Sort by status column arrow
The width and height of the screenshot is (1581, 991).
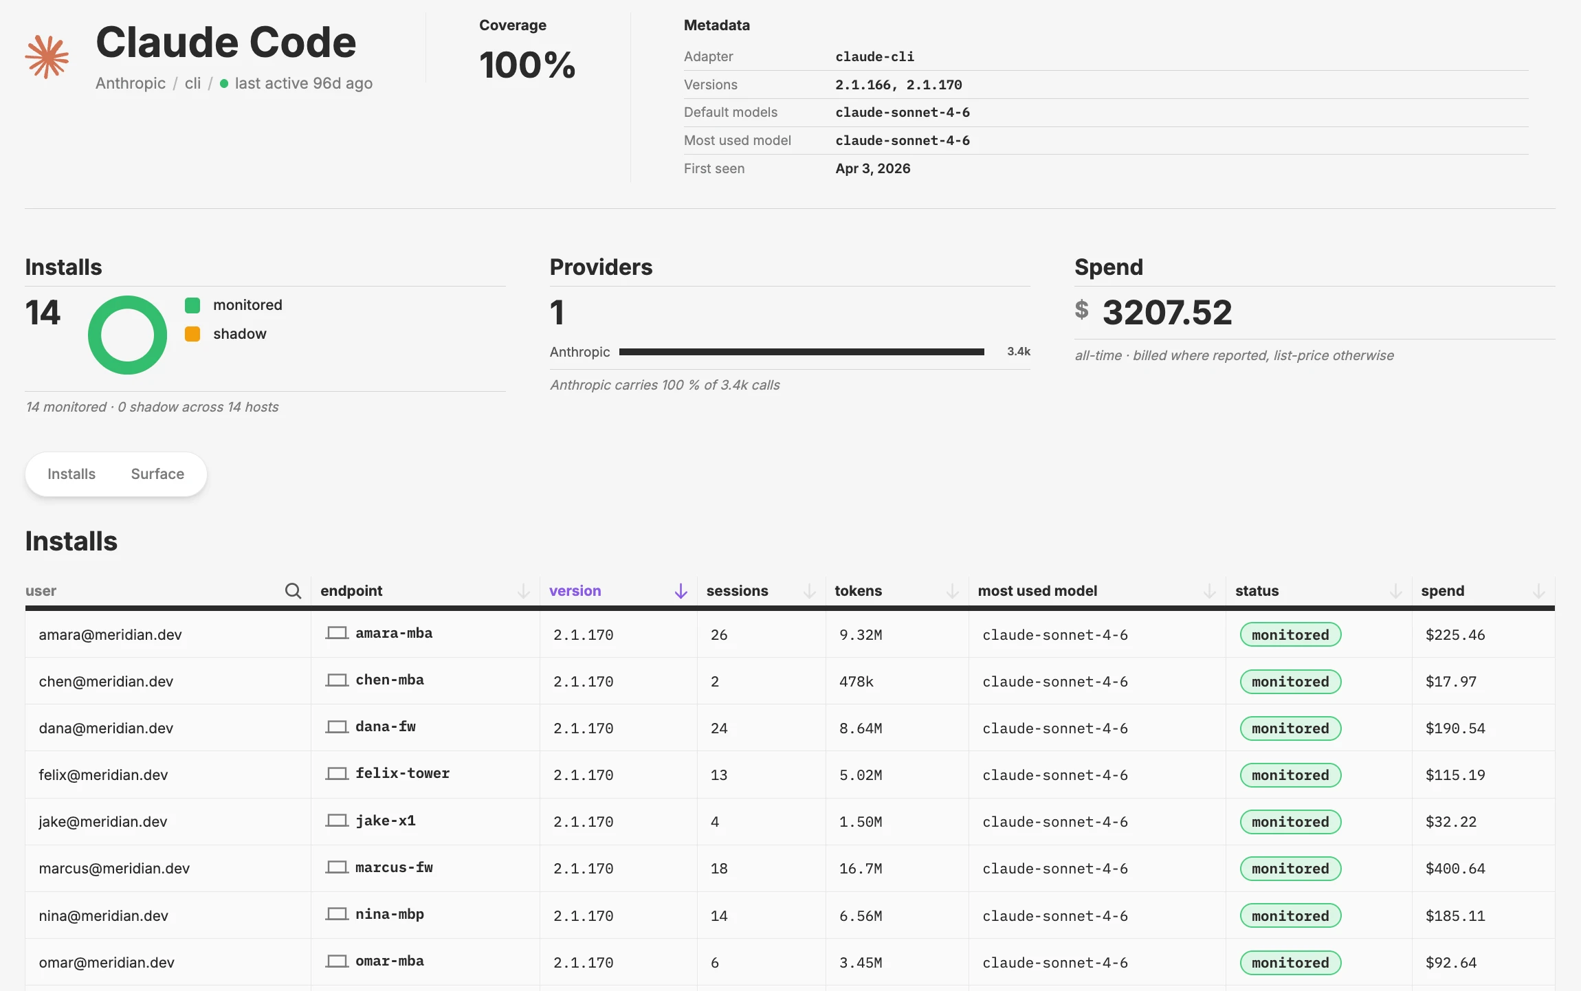coord(1396,591)
